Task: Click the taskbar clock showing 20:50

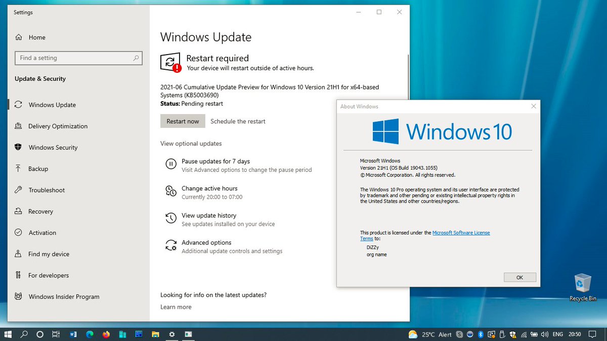Action: pyautogui.click(x=575, y=334)
